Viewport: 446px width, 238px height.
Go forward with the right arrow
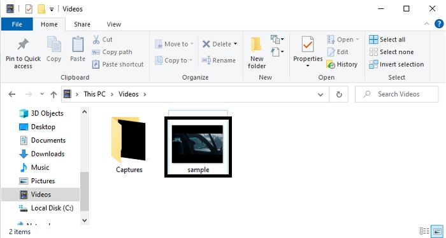(x=29, y=94)
